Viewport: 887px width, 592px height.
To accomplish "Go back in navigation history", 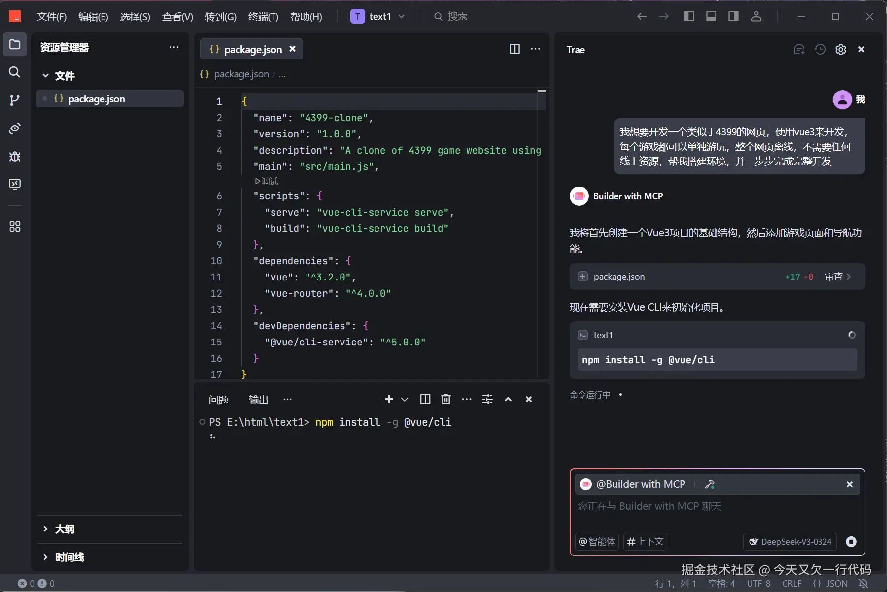I will [642, 16].
